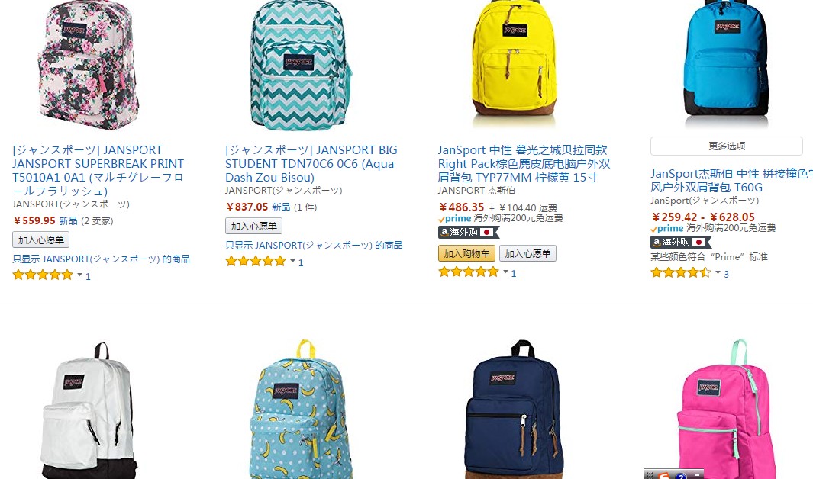
Task: Expand rating dropdown under the T60G backpack
Action: [x=718, y=272]
